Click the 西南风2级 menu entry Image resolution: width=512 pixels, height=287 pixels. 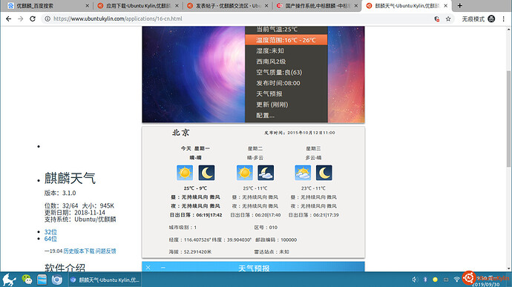coord(286,62)
